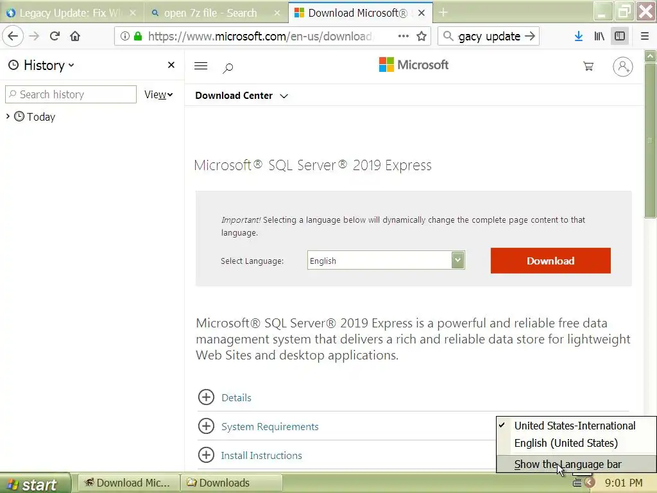Reload the current page
The width and height of the screenshot is (657, 493).
(x=55, y=36)
